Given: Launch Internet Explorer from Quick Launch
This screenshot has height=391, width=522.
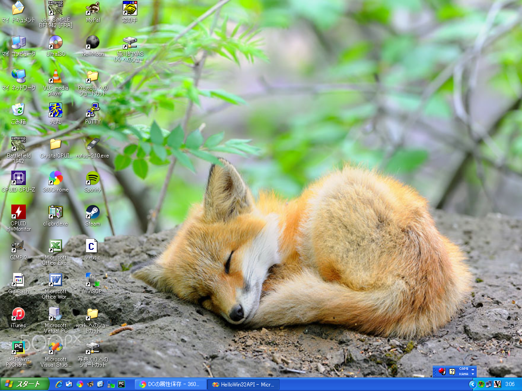Looking at the screenshot, I should point(59,384).
